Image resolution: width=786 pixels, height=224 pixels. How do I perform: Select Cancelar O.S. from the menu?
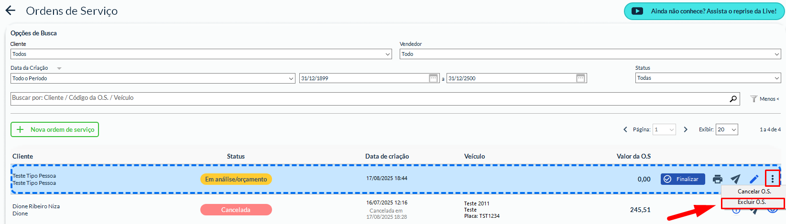(x=754, y=192)
